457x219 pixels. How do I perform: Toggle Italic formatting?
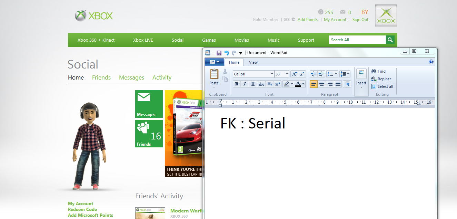point(245,84)
